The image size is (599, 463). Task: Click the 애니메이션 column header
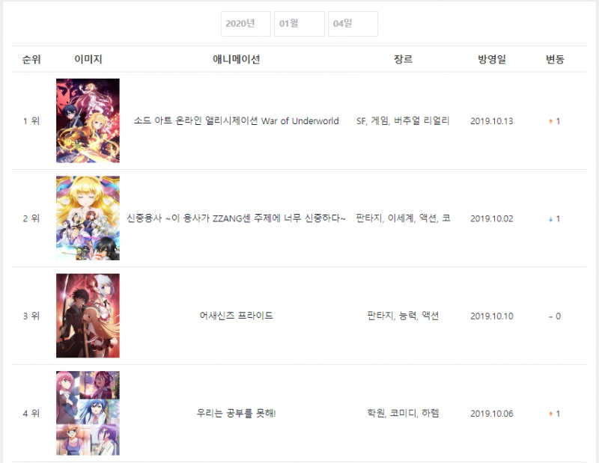tap(236, 59)
